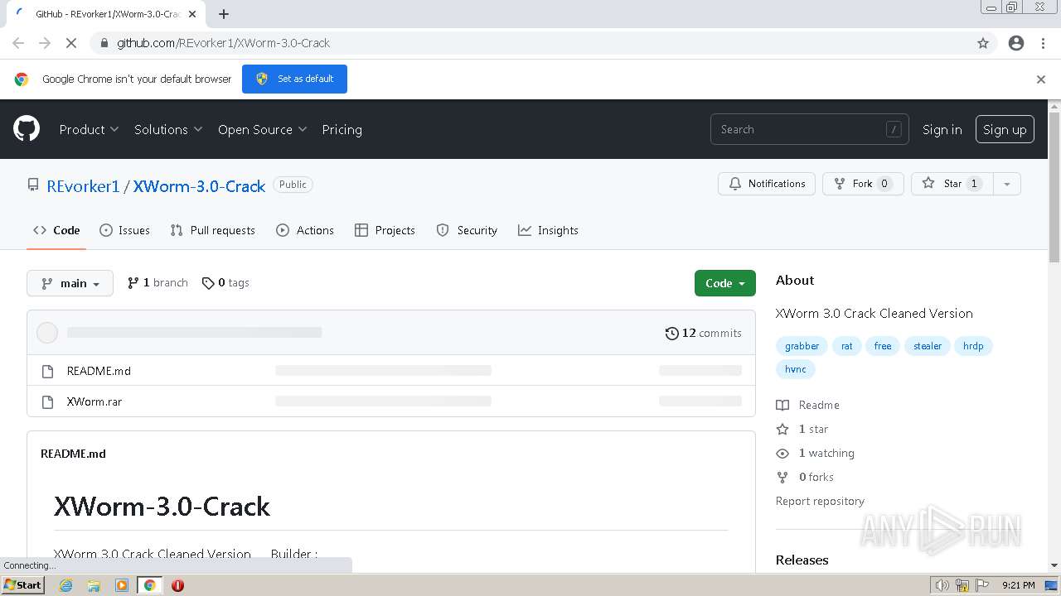This screenshot has height=596, width=1061.
Task: Open the Projects tab
Action: click(x=385, y=230)
